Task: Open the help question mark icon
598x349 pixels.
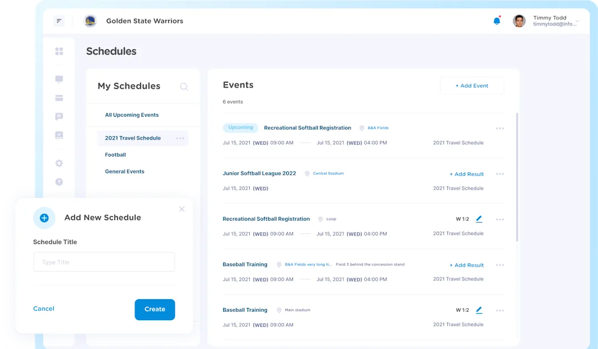Action: [59, 182]
